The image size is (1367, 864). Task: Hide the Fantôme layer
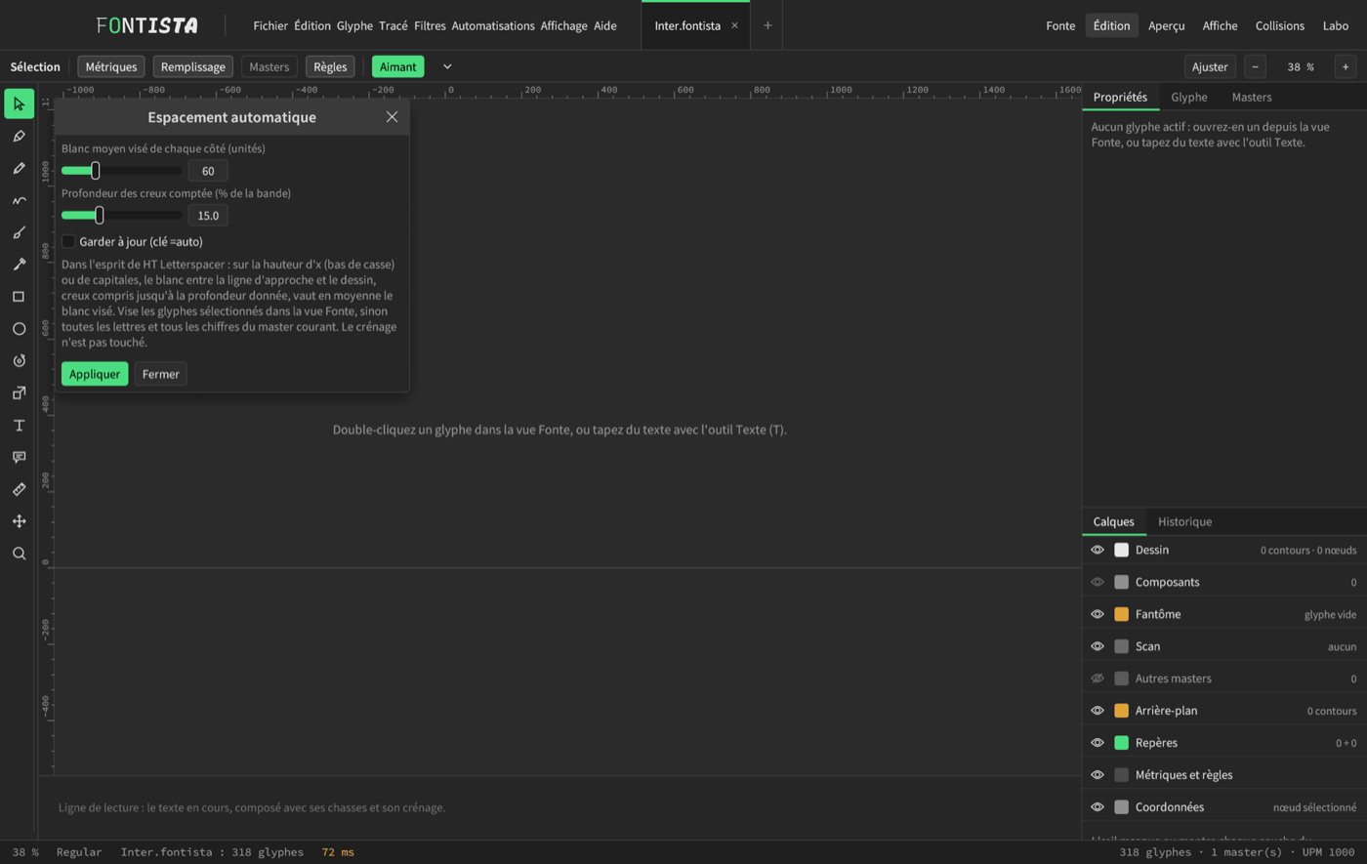pos(1098,614)
